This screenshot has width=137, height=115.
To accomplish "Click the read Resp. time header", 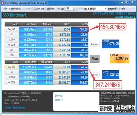I will pyautogui.click(x=28, y=24).
